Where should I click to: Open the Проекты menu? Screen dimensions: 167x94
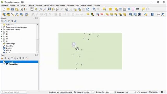(x=5, y=5)
